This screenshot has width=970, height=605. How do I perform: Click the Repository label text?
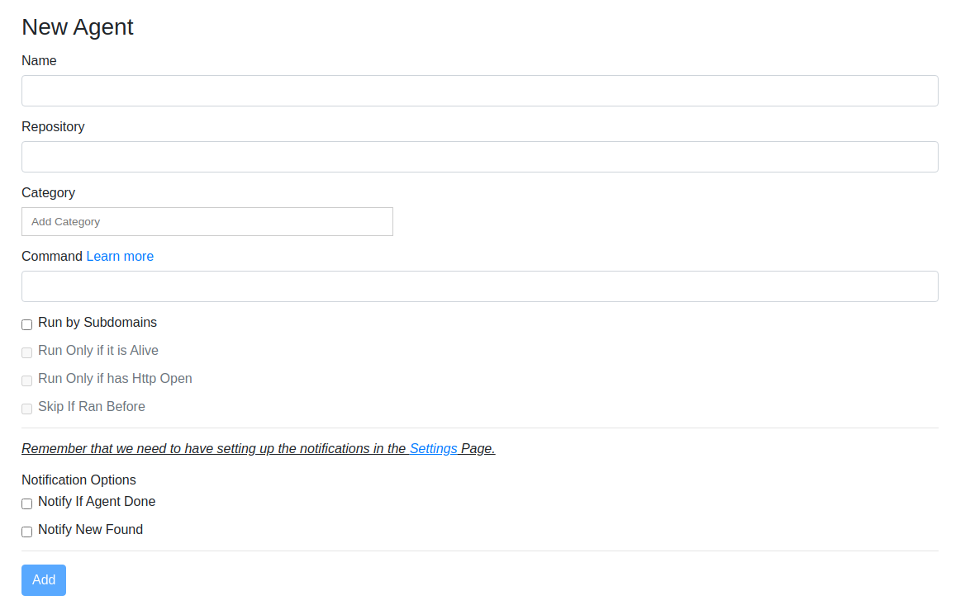(x=53, y=126)
